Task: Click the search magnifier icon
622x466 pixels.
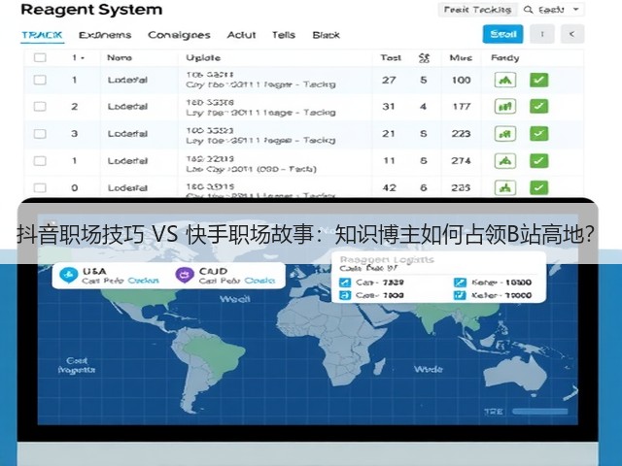Action: tap(529, 10)
